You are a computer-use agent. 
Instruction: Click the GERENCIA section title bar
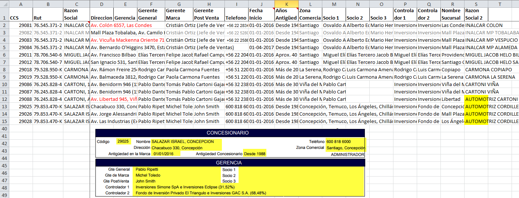click(230, 163)
